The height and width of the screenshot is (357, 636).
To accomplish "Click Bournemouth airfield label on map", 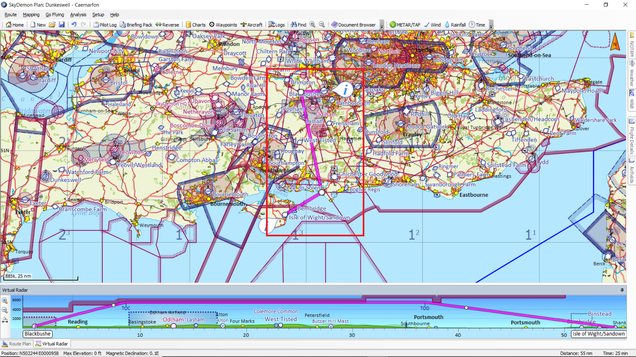I will click(230, 194).
